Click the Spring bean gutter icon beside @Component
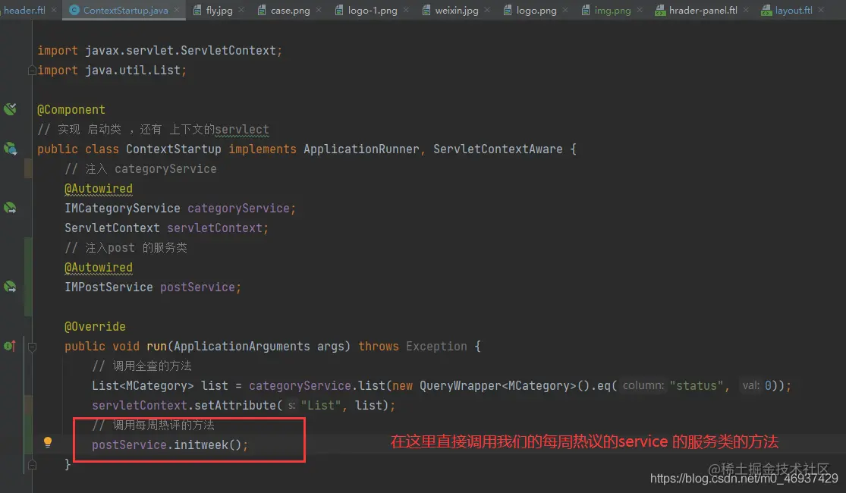The width and height of the screenshot is (846, 493). pyautogui.click(x=11, y=109)
